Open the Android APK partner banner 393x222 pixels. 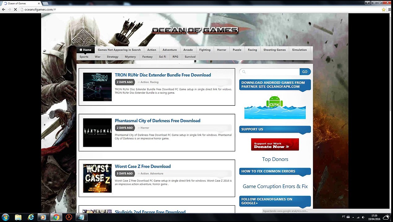pyautogui.click(x=275, y=107)
